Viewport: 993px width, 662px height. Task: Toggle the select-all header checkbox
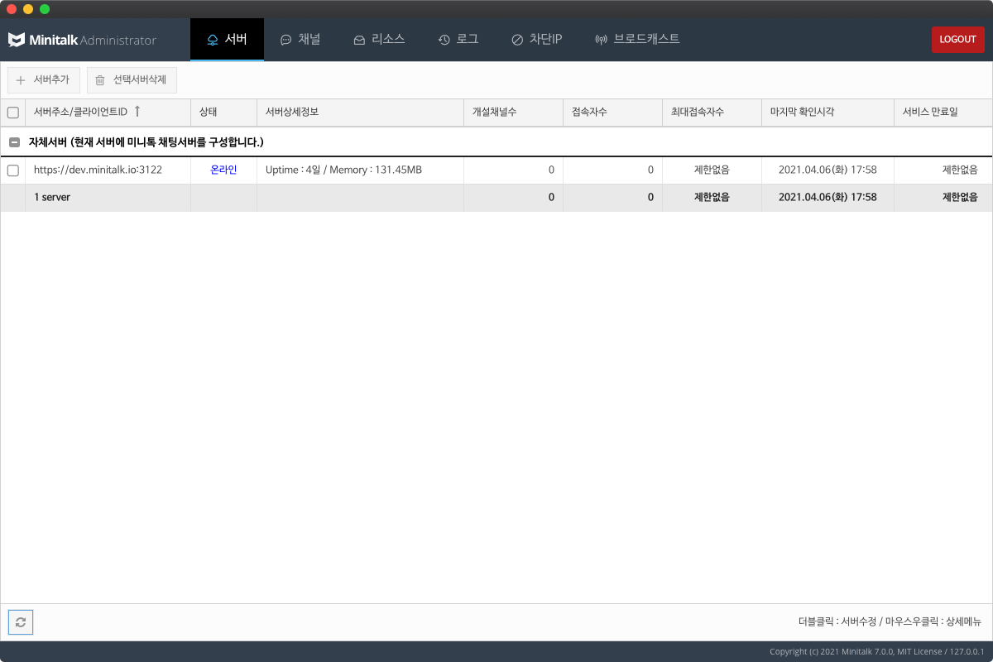13,113
